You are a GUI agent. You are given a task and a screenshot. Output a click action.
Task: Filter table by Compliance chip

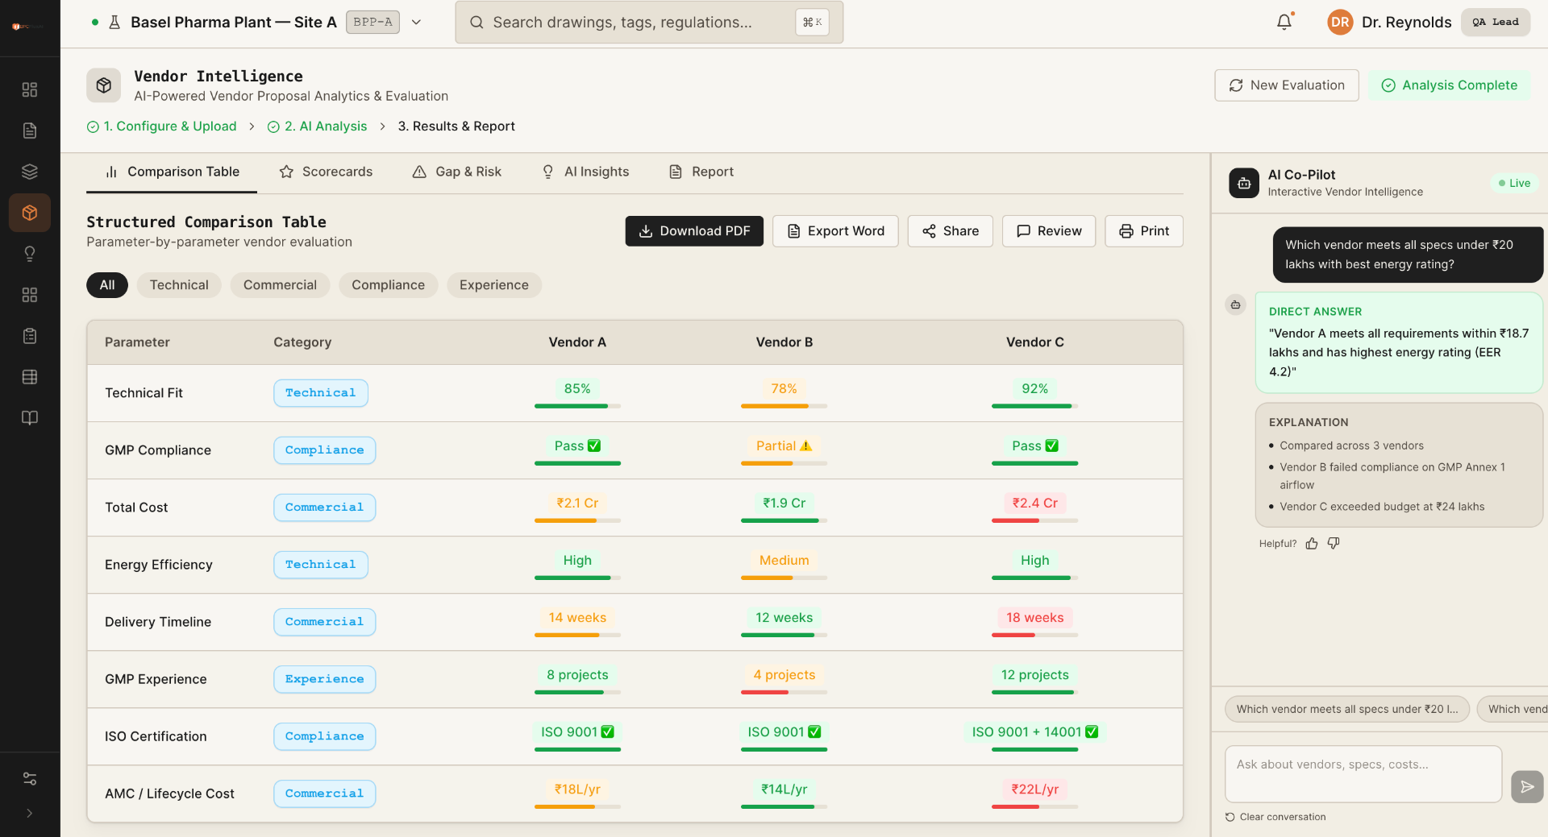tap(388, 285)
